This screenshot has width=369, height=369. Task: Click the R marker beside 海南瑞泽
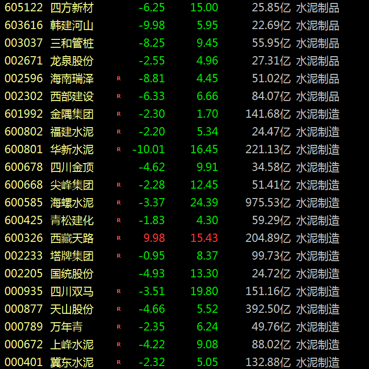[119, 78]
